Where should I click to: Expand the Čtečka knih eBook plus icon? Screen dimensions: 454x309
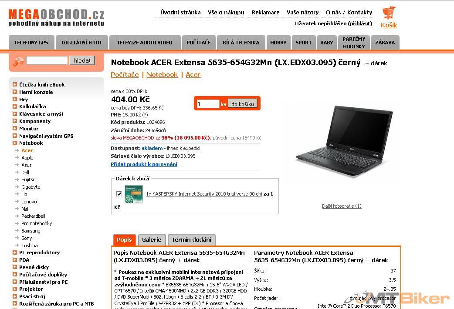(x=15, y=85)
